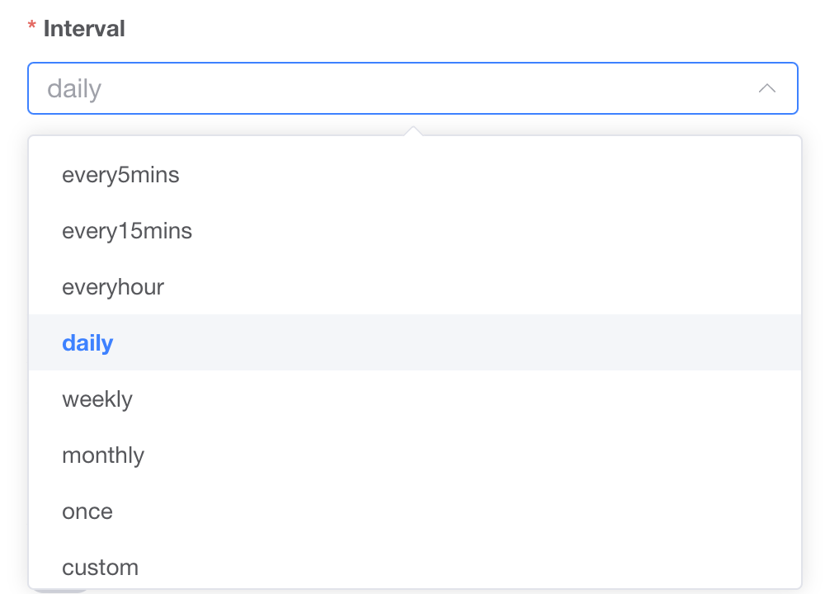
Task: Click the red required asterisk beside Interval
Action: click(x=32, y=29)
